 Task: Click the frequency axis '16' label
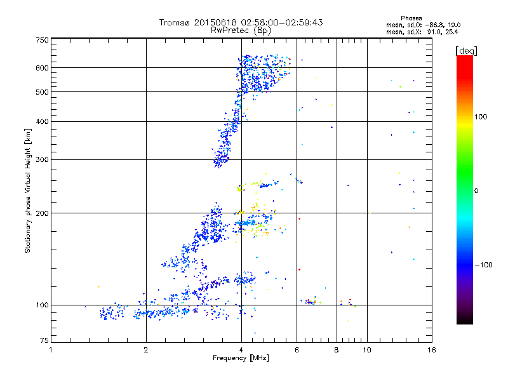click(432, 350)
